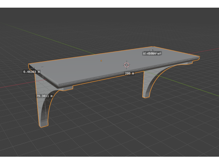The height and width of the screenshot is (164, 219).
Task: Click the 6.45004 m measurement label
Action: [x=152, y=54]
